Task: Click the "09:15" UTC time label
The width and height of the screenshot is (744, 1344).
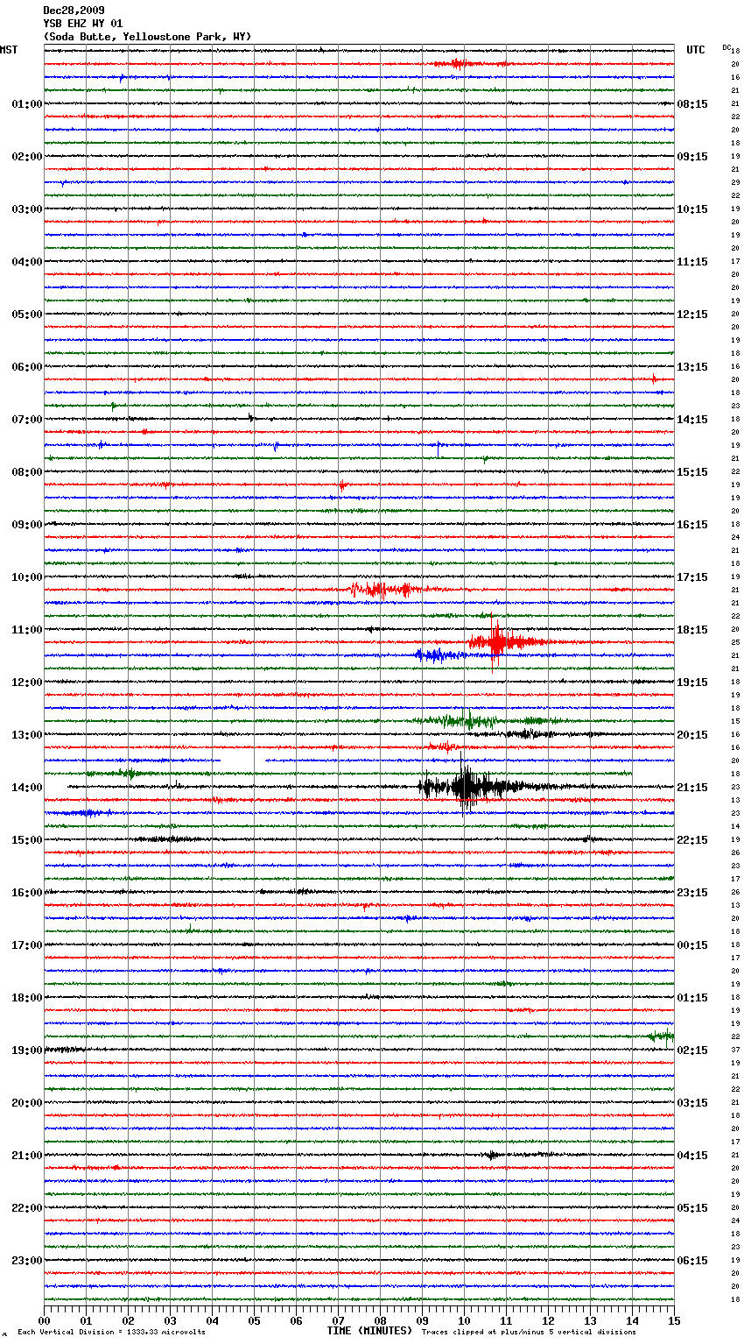Action: pos(692,157)
